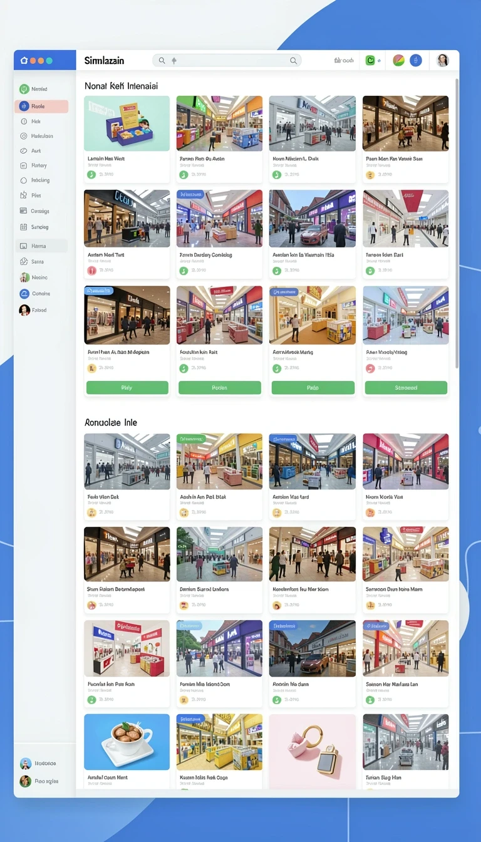The image size is (481, 842).
Task: Click the red badge under 'Asstam Meel Tart' card
Action: 91,271
